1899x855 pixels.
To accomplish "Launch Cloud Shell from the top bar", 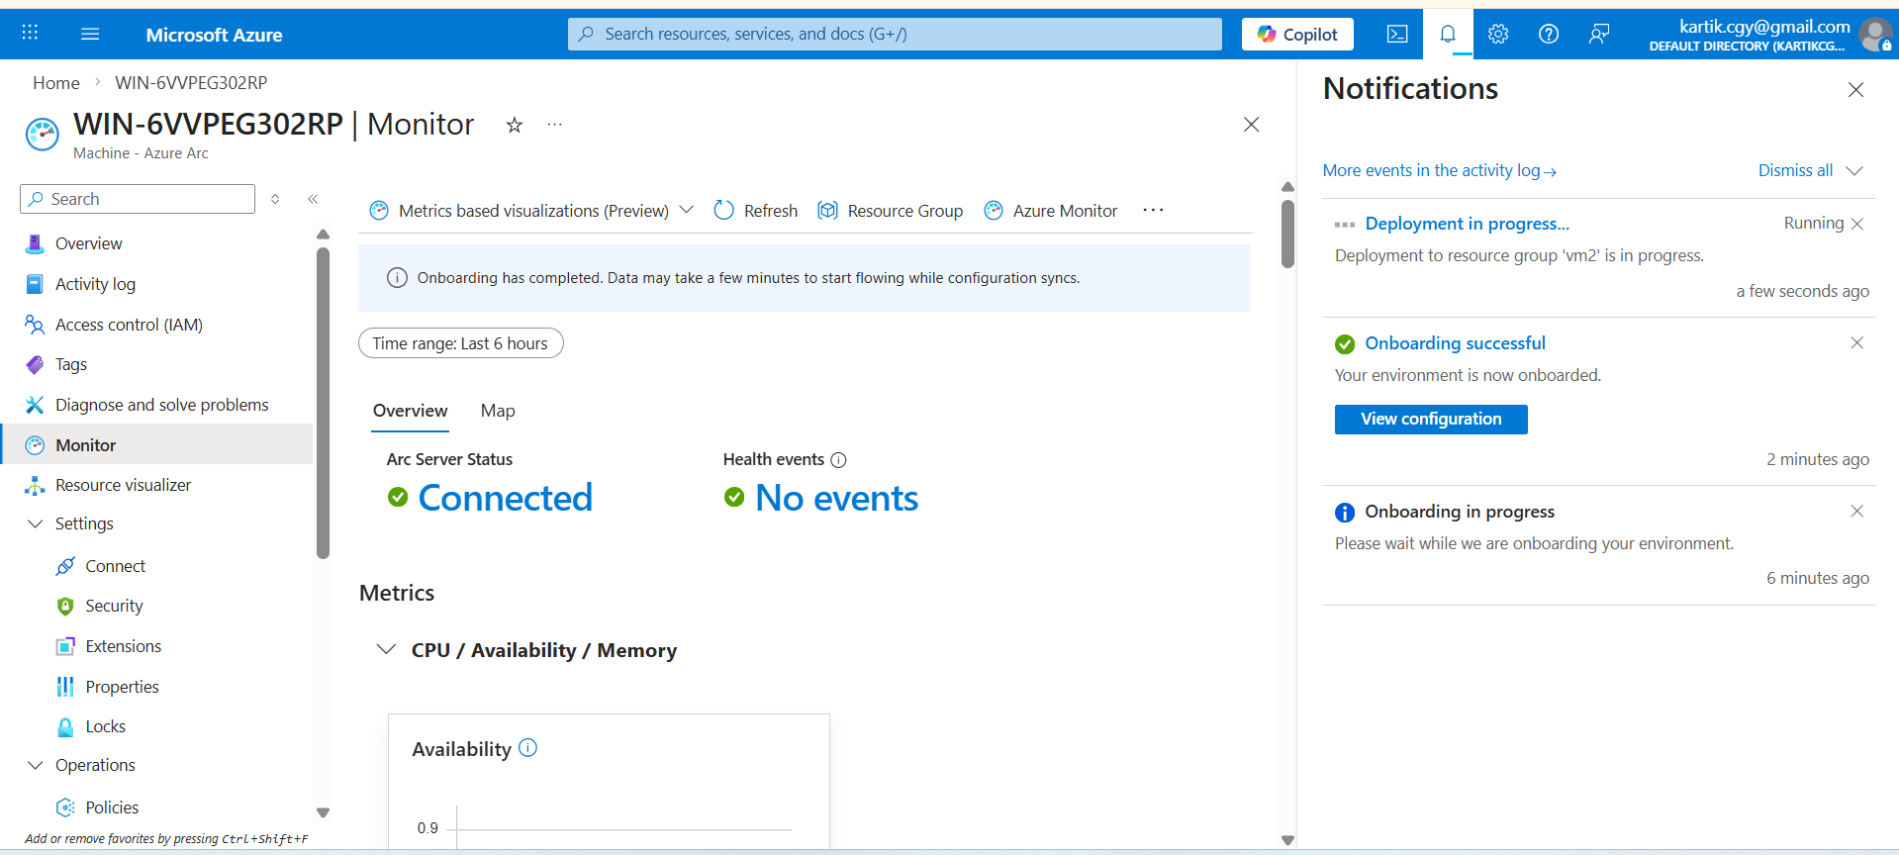I will point(1397,34).
